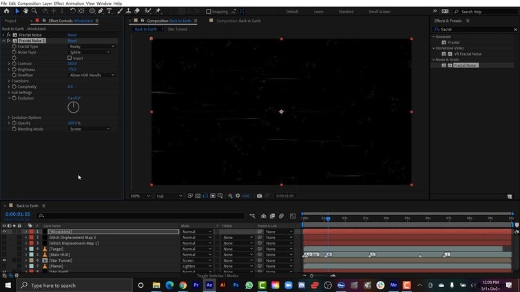Click the reset exposure icon
The width and height of the screenshot is (520, 292).
coord(238,196)
